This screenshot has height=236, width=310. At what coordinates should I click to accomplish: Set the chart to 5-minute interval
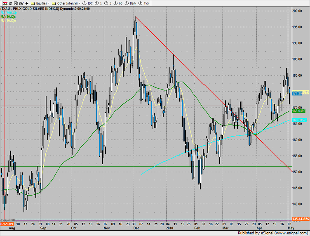(x=108, y=3)
